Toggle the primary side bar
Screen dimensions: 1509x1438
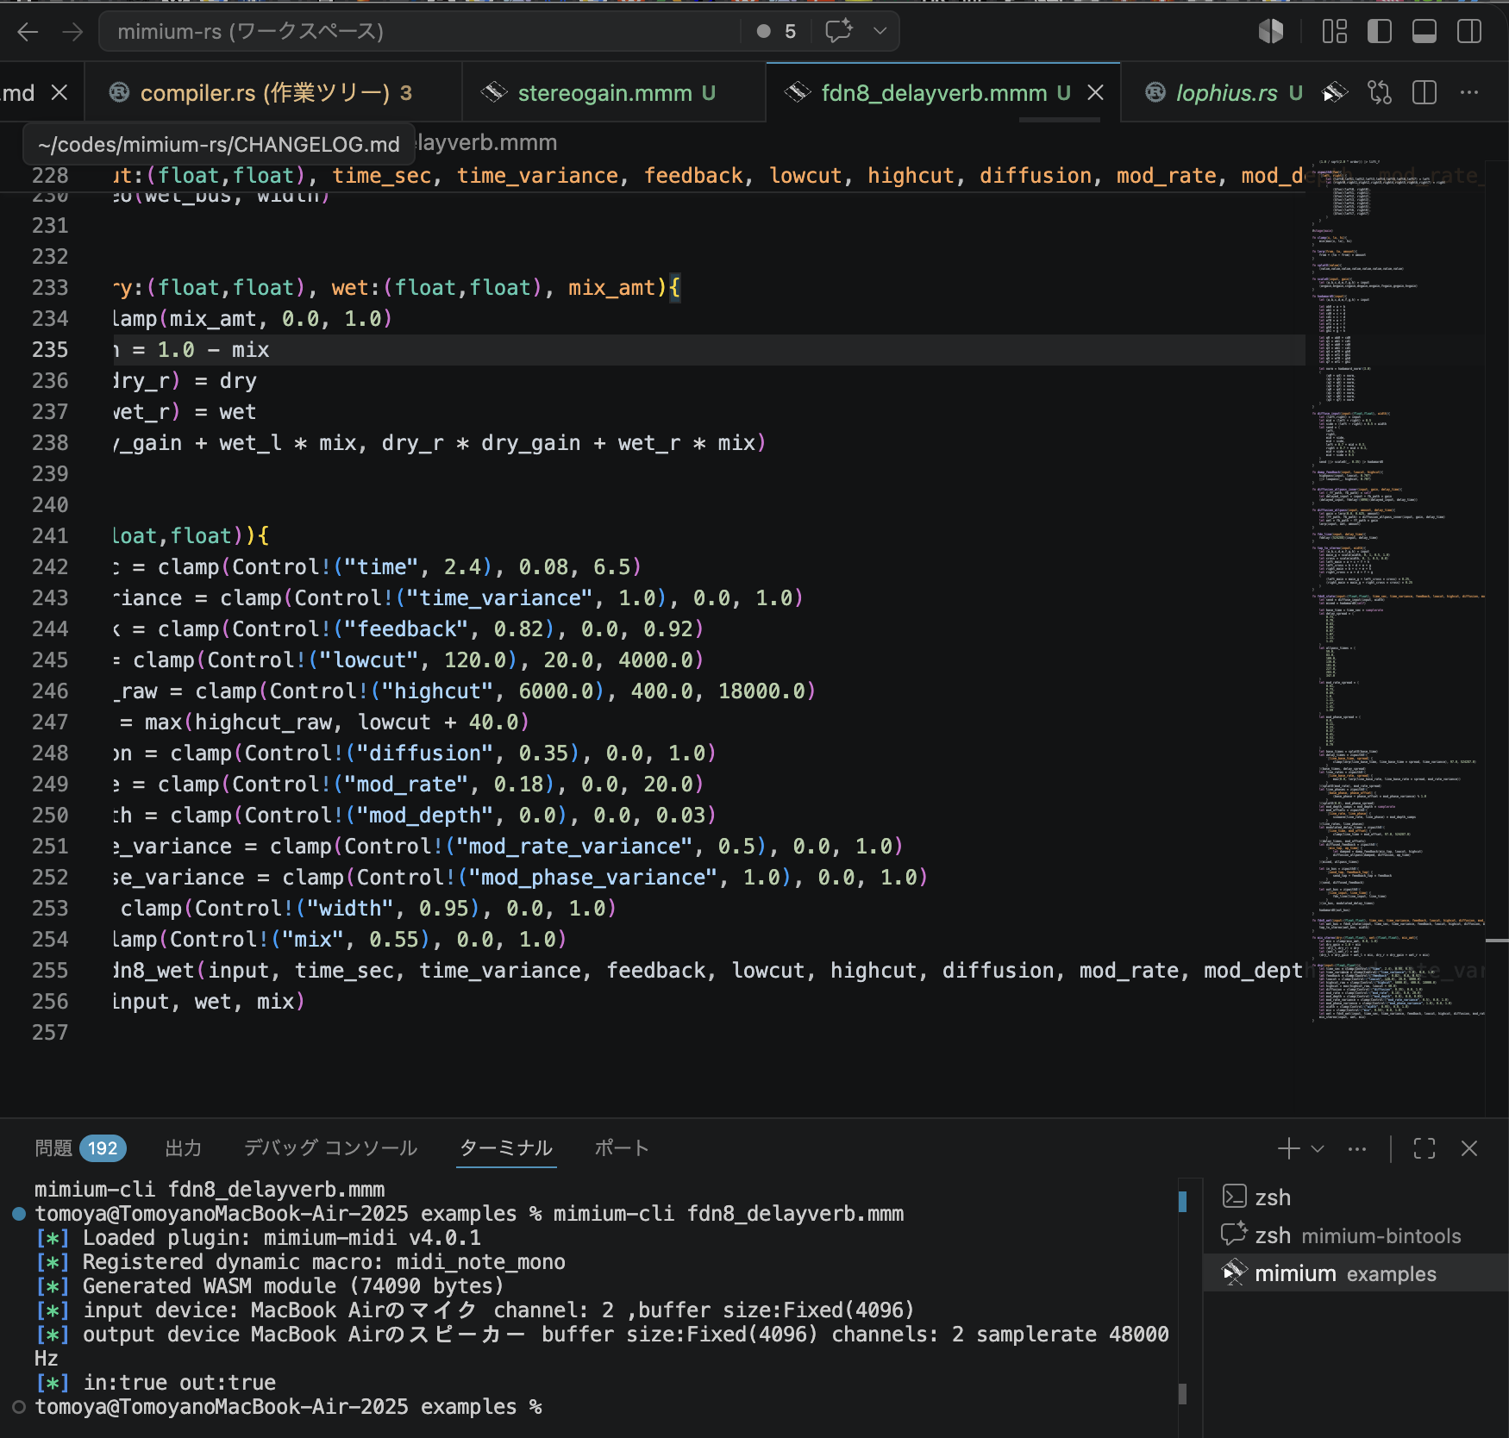point(1380,32)
